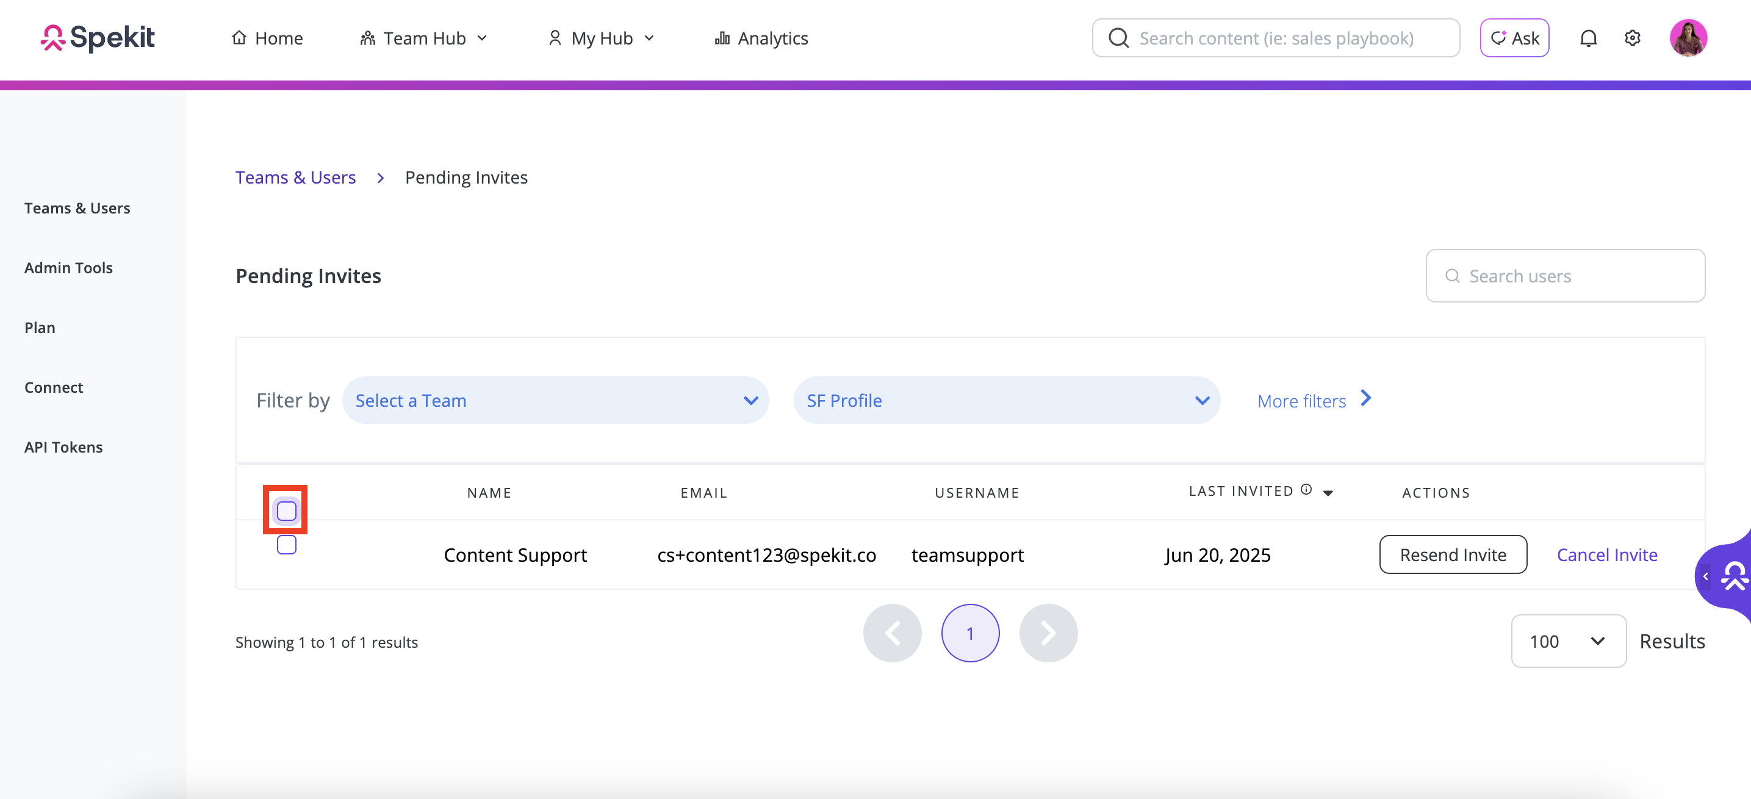Click the user profile avatar

tap(1688, 38)
